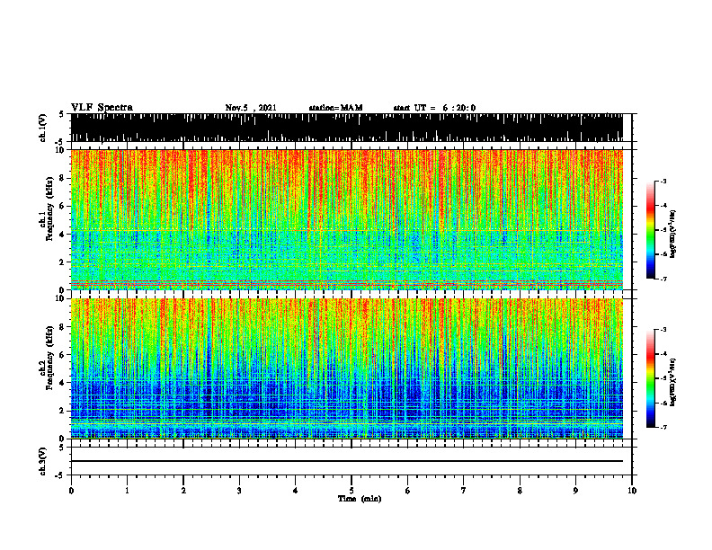Image resolution: width=712 pixels, height=550 pixels.
Task: Click the "-5" voltage tick of ch.3(V) panel
Action: pos(60,475)
